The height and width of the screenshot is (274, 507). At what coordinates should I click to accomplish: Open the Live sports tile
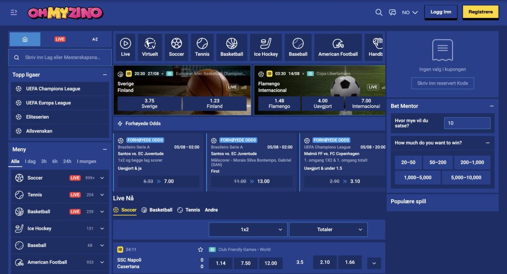click(125, 47)
